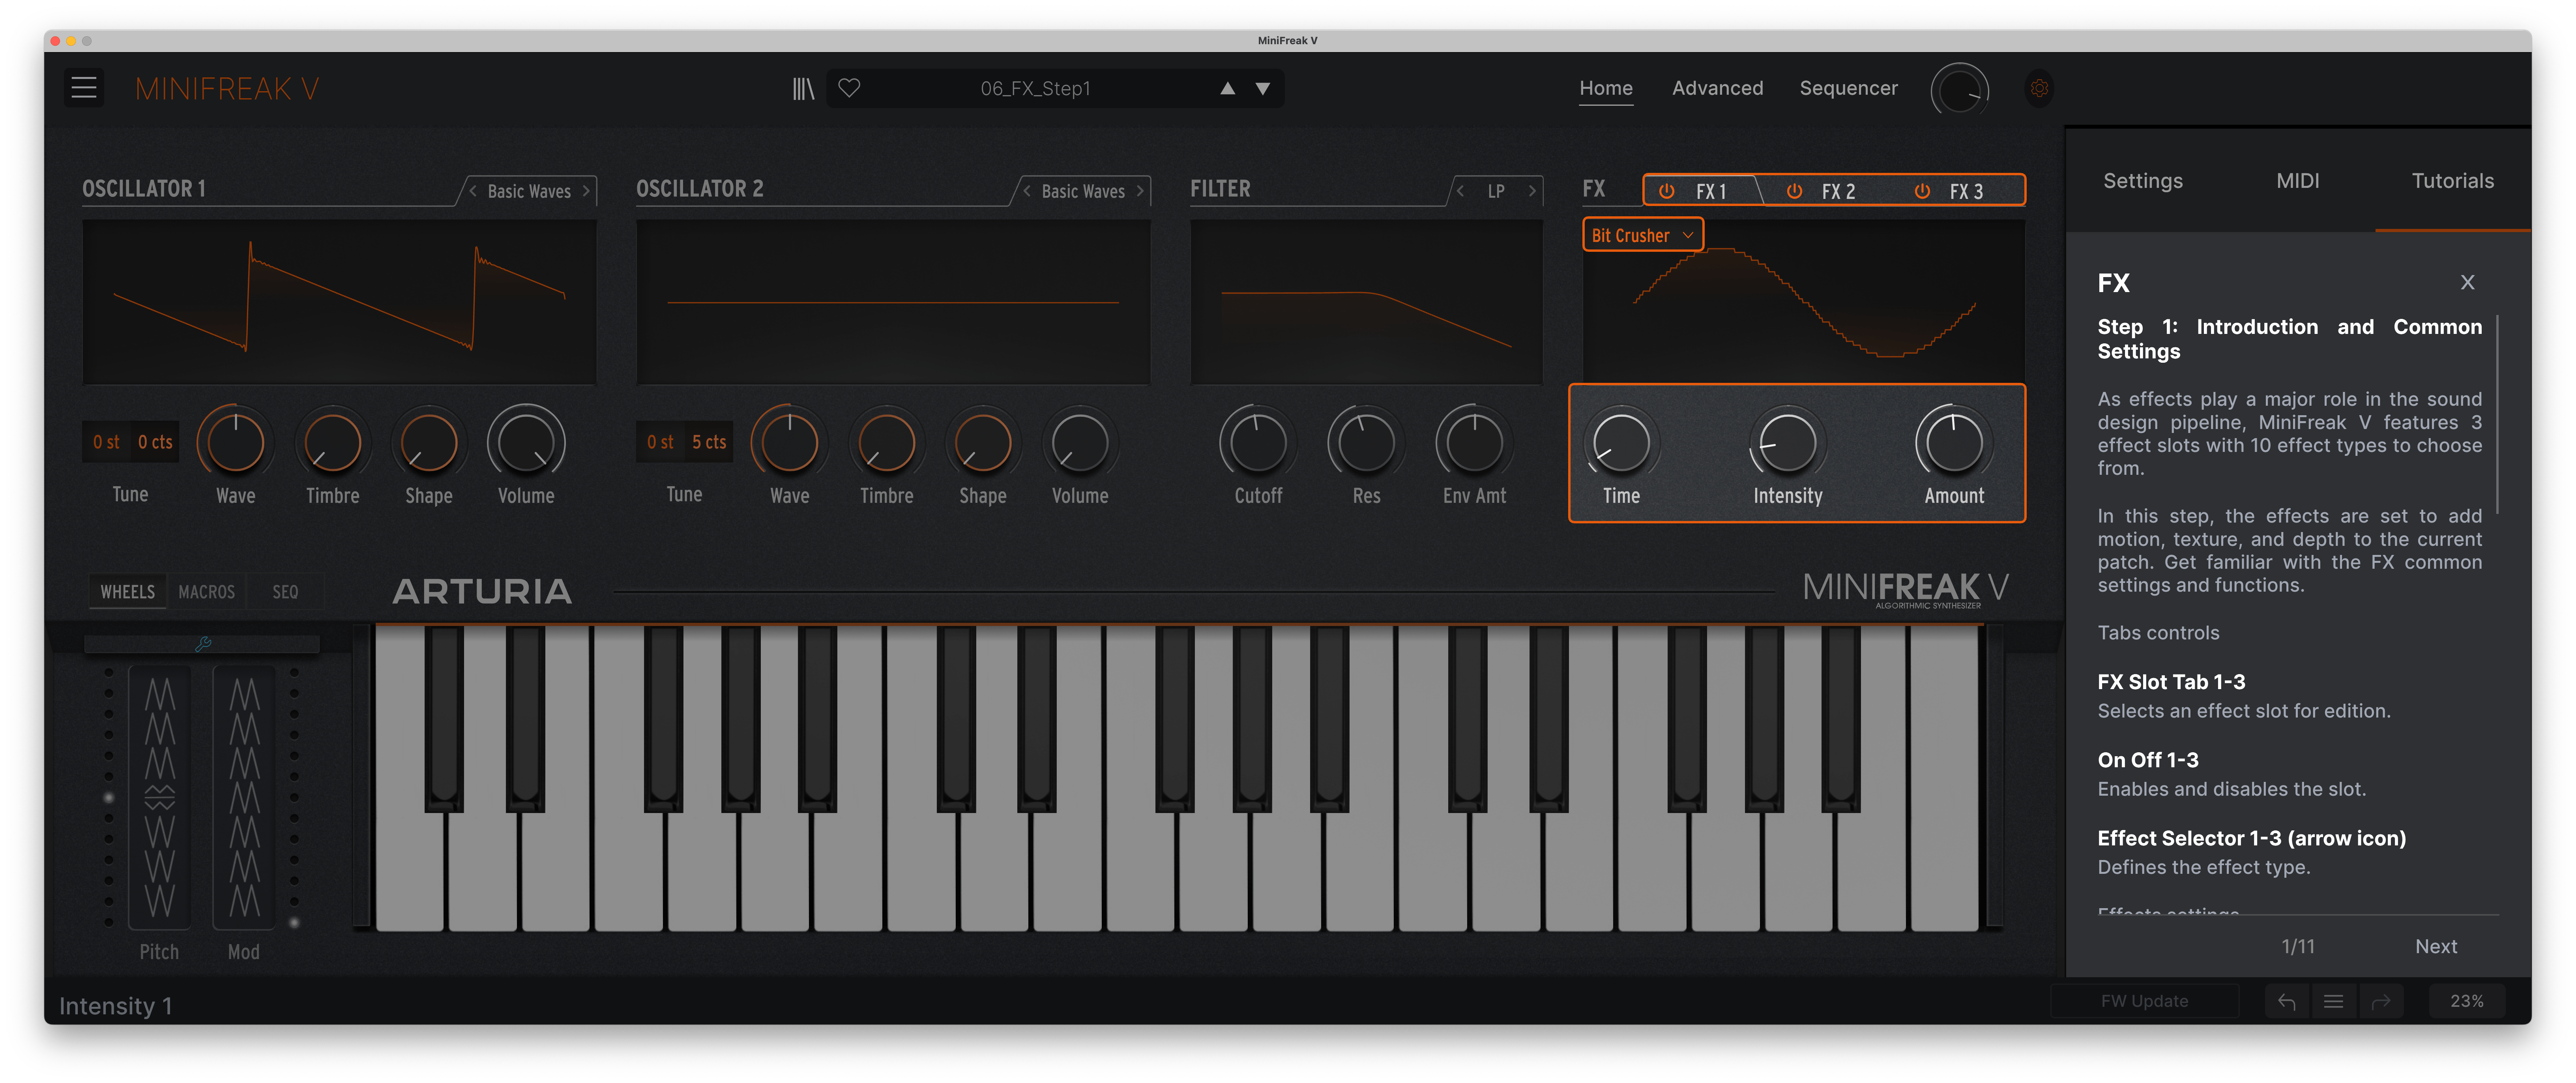
Task: Open the LP filter type menu
Action: 1496,191
